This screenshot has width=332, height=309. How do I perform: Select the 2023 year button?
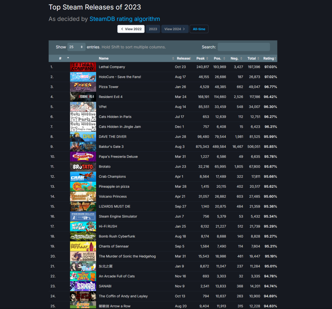[153, 29]
